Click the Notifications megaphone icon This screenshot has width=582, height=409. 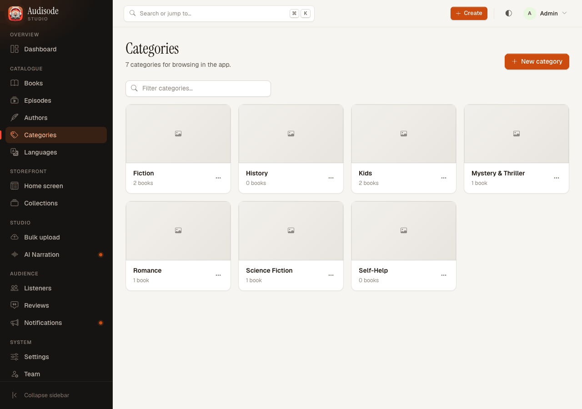pyautogui.click(x=15, y=323)
